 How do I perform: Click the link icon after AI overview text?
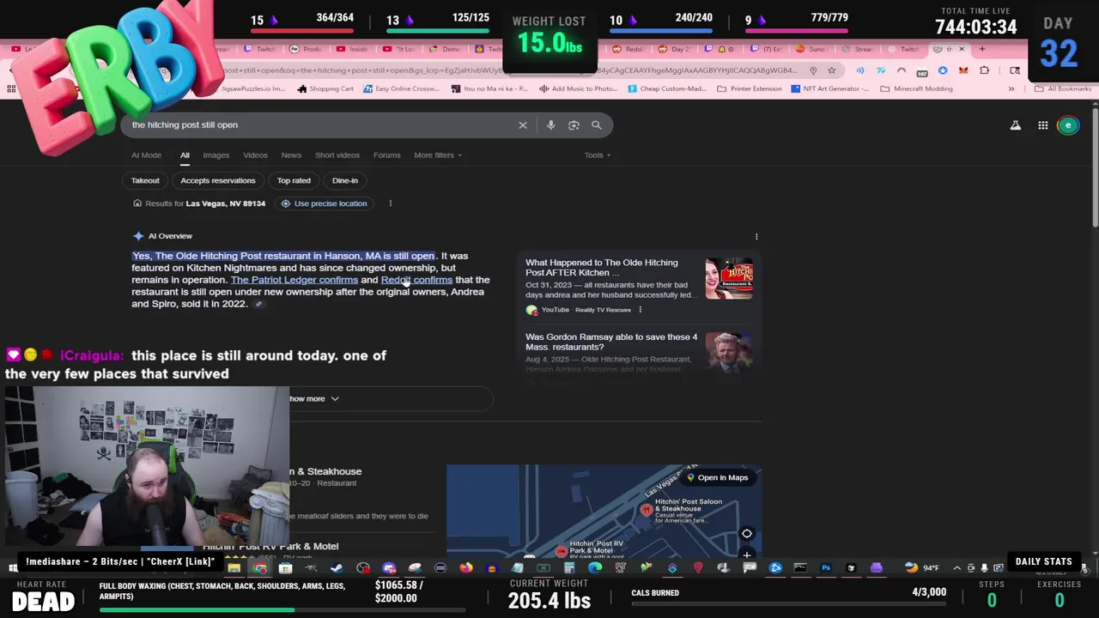point(258,304)
